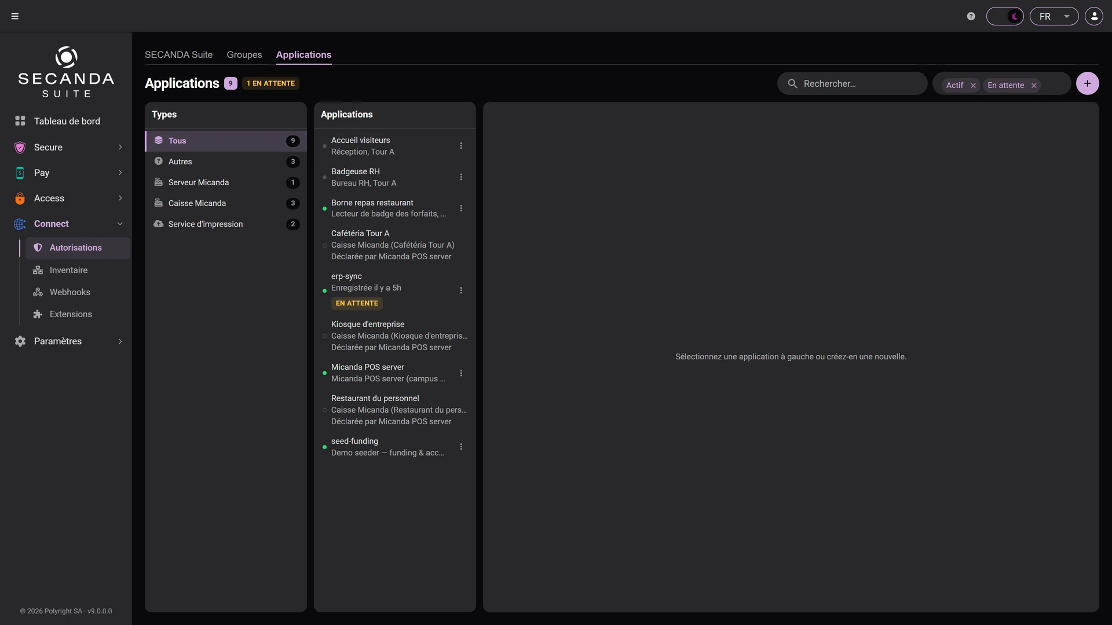Select the Autres type filter

[226, 161]
